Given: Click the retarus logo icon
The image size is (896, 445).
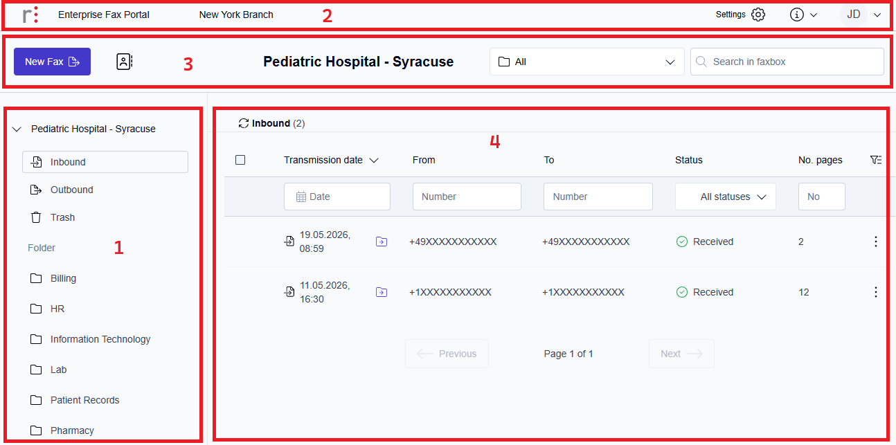Looking at the screenshot, I should click(x=30, y=15).
